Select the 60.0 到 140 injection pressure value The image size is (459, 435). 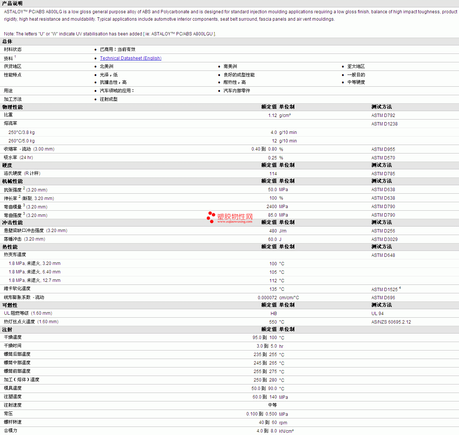pyautogui.click(x=265, y=397)
